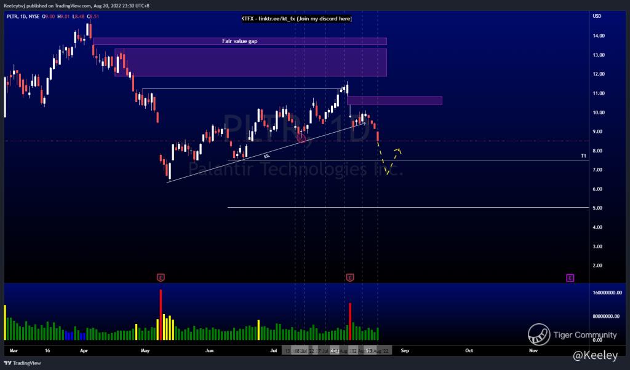The image size is (630, 370).
Task: Click the 160000000.00 volume axis label
Action: [x=607, y=293]
